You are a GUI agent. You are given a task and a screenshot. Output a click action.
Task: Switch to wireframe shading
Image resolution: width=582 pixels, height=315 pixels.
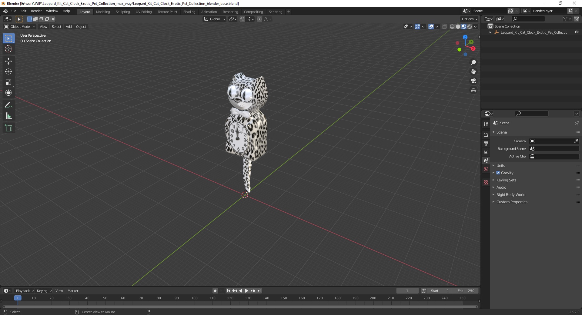tap(452, 27)
